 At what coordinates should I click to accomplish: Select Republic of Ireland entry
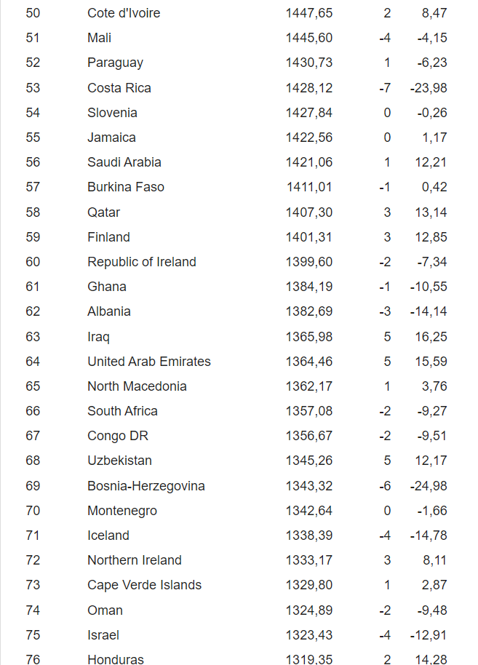click(142, 262)
